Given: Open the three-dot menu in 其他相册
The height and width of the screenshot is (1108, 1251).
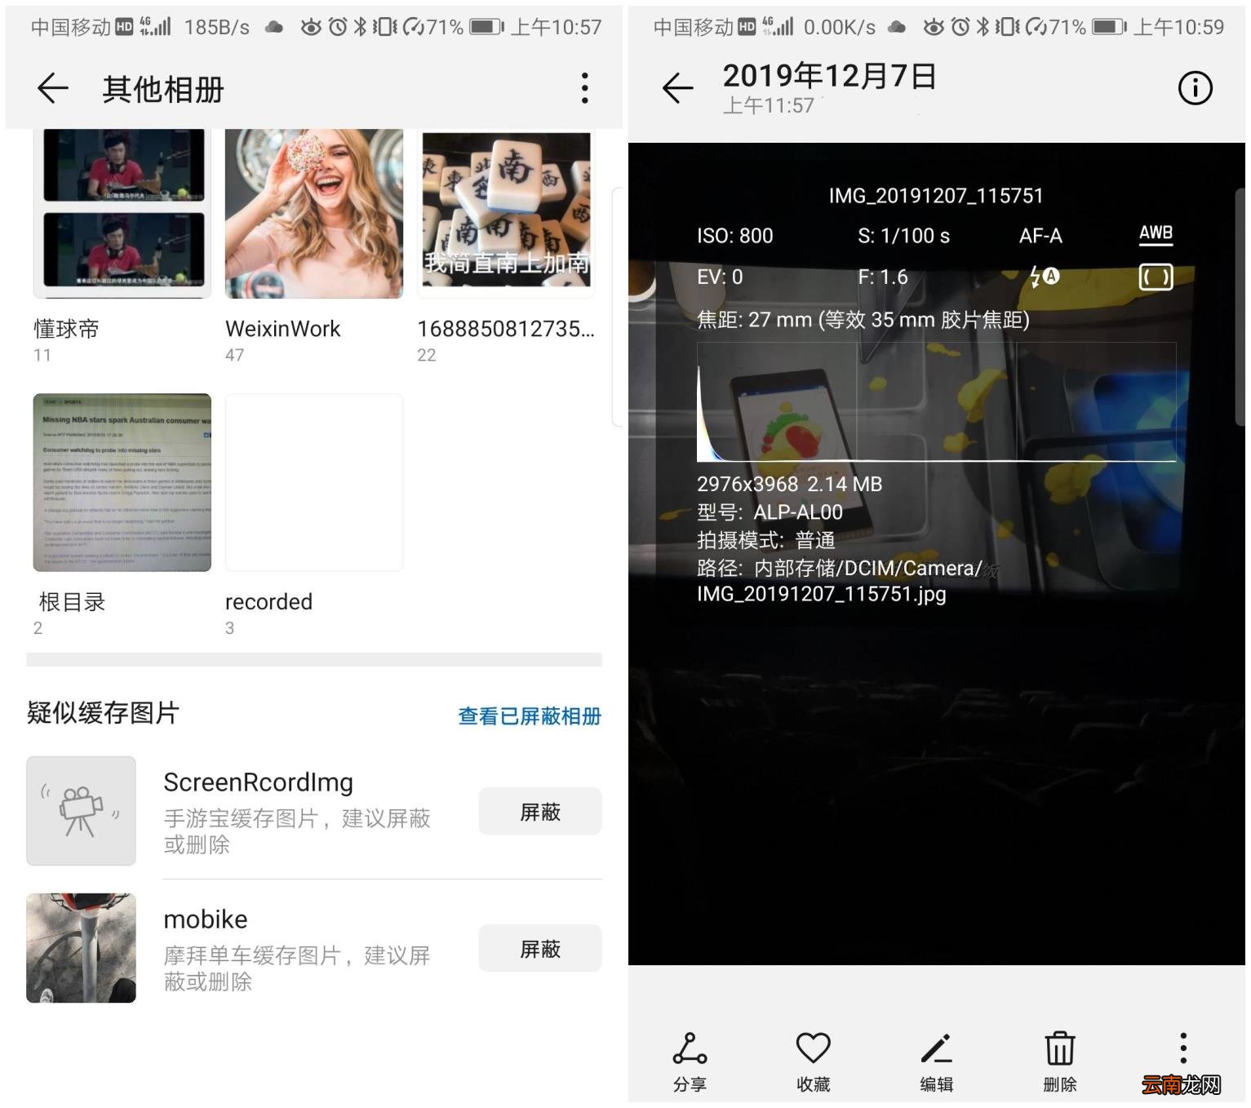Looking at the screenshot, I should tap(584, 88).
